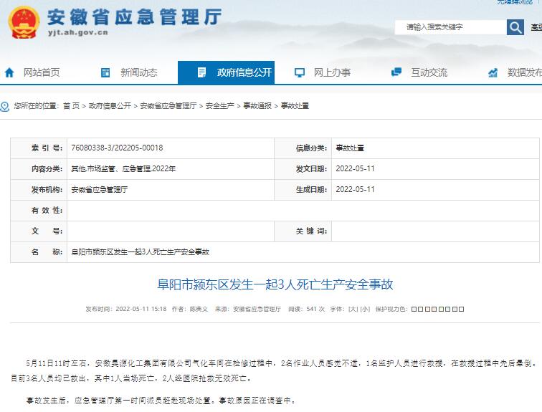This screenshot has height=412, width=542.
Task: Open 安徽省应急管理厅 breadcrumb link
Action: (168, 106)
